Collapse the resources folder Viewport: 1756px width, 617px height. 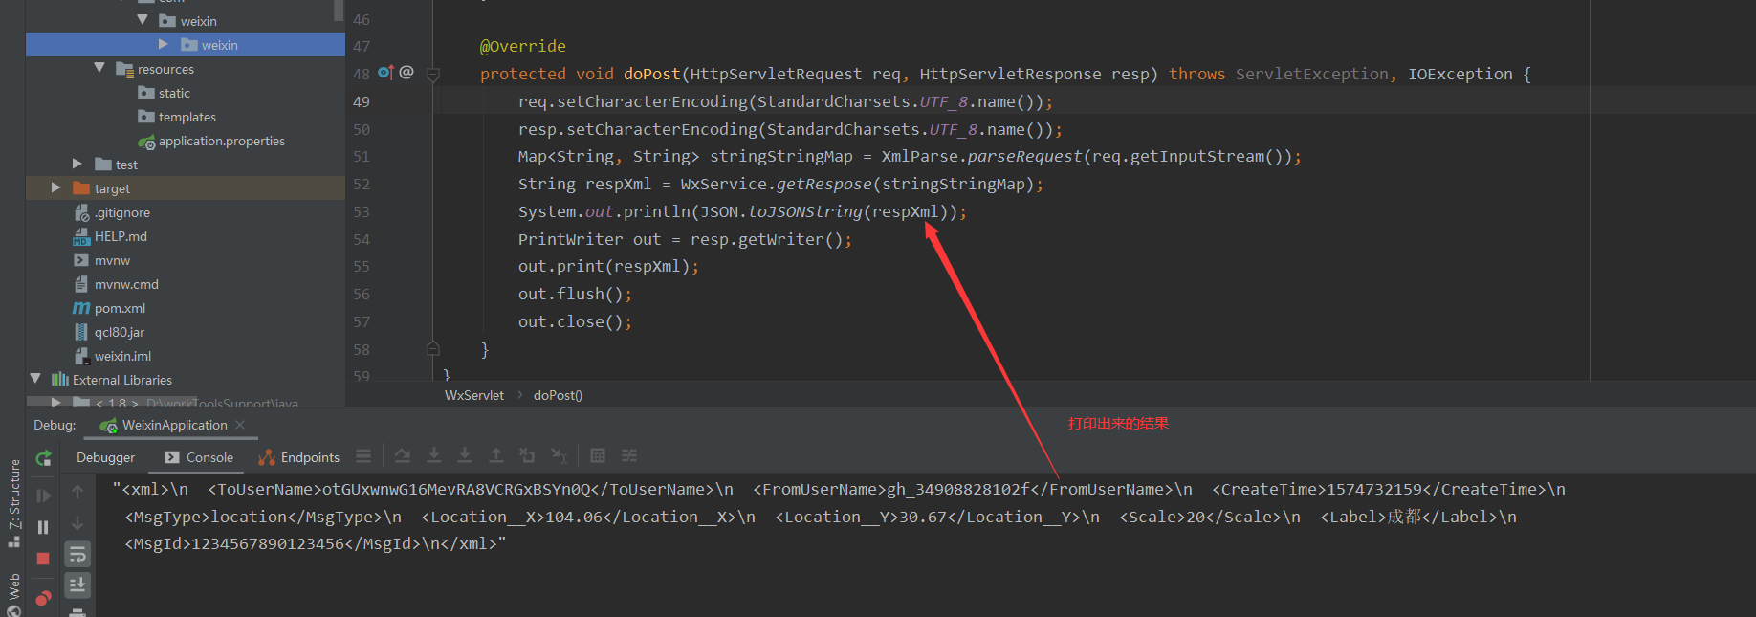point(99,68)
